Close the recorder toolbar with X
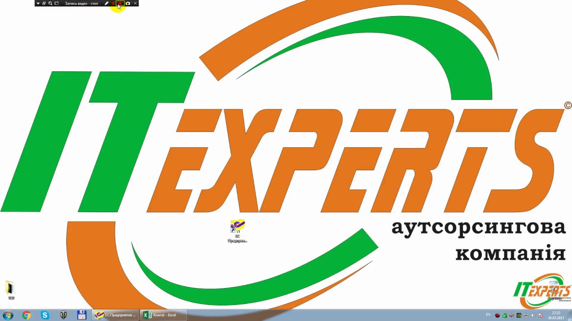Image resolution: width=572 pixels, height=321 pixels. pos(135,4)
